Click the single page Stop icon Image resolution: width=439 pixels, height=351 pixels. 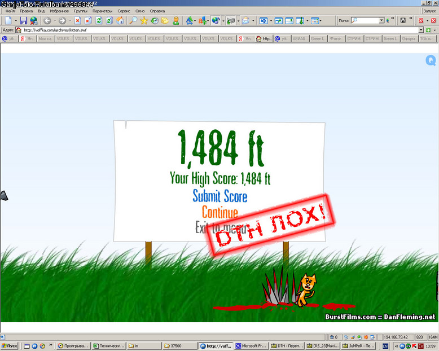[x=77, y=21]
